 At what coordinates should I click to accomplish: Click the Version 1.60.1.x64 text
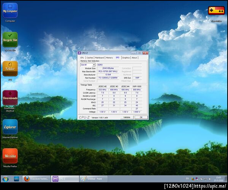(x=100, y=118)
